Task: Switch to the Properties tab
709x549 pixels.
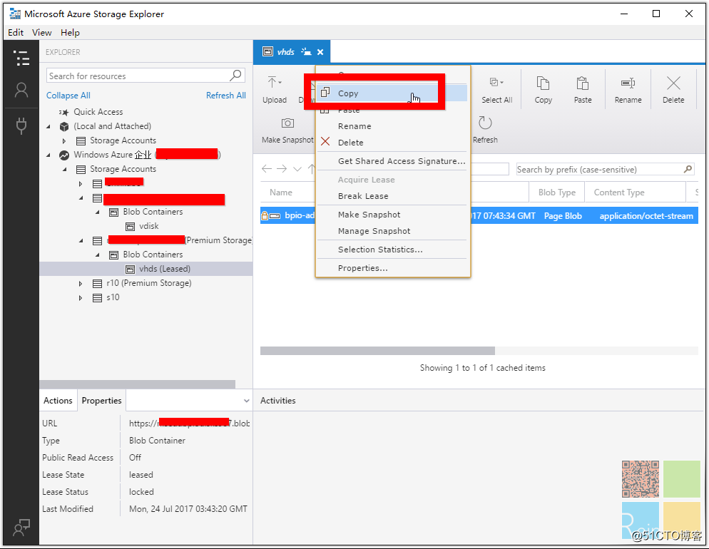Action: [x=102, y=400]
